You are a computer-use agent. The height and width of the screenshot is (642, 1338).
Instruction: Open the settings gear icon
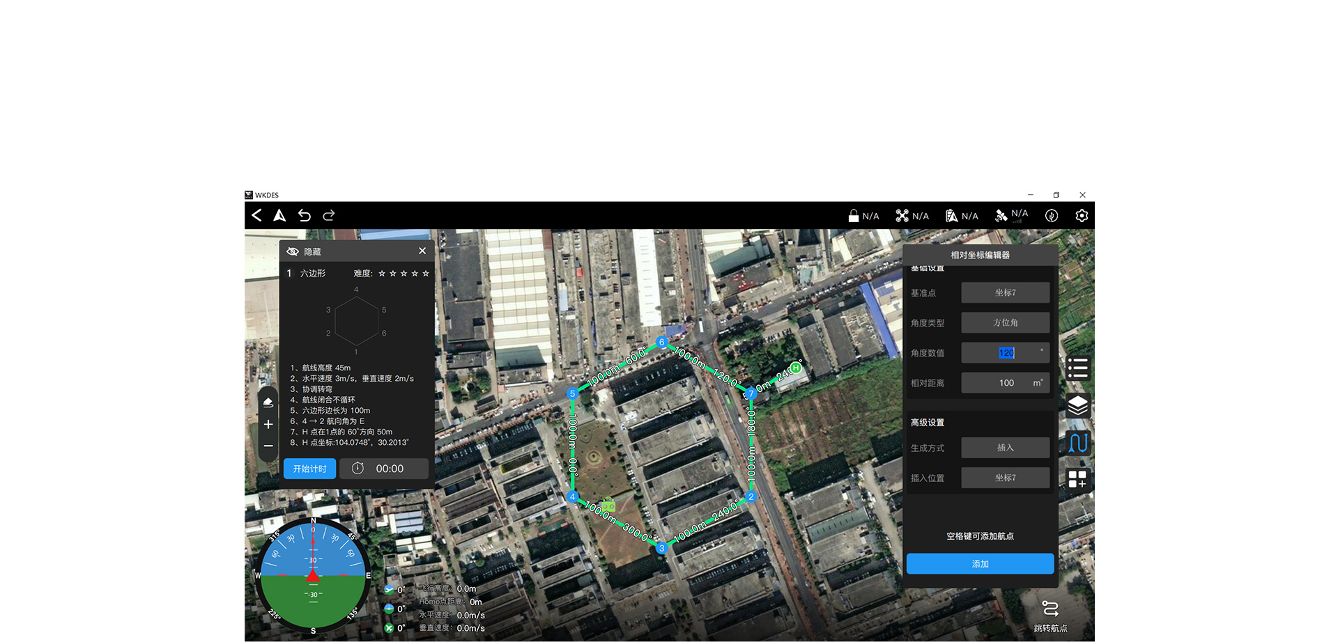pos(1082,216)
